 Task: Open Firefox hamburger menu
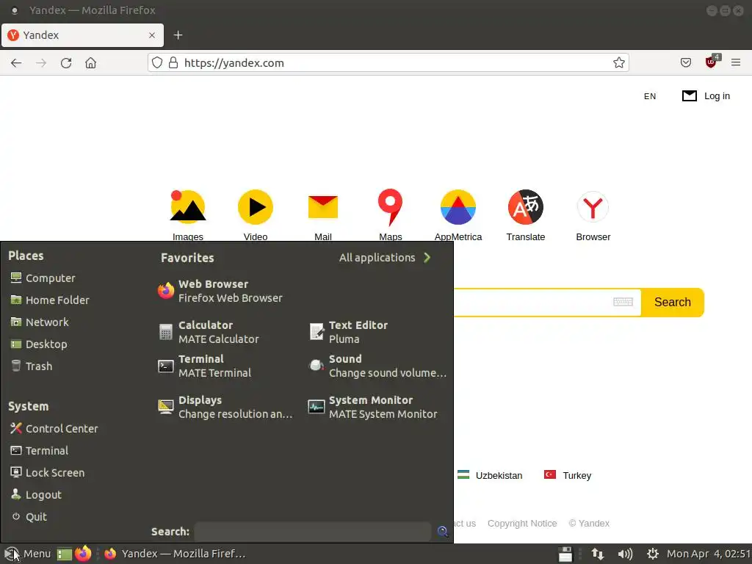[x=736, y=63]
